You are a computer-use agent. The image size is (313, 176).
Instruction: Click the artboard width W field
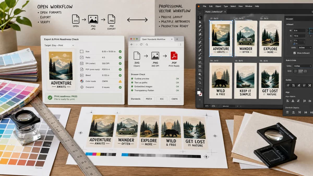pyautogui.click(x=299, y=30)
